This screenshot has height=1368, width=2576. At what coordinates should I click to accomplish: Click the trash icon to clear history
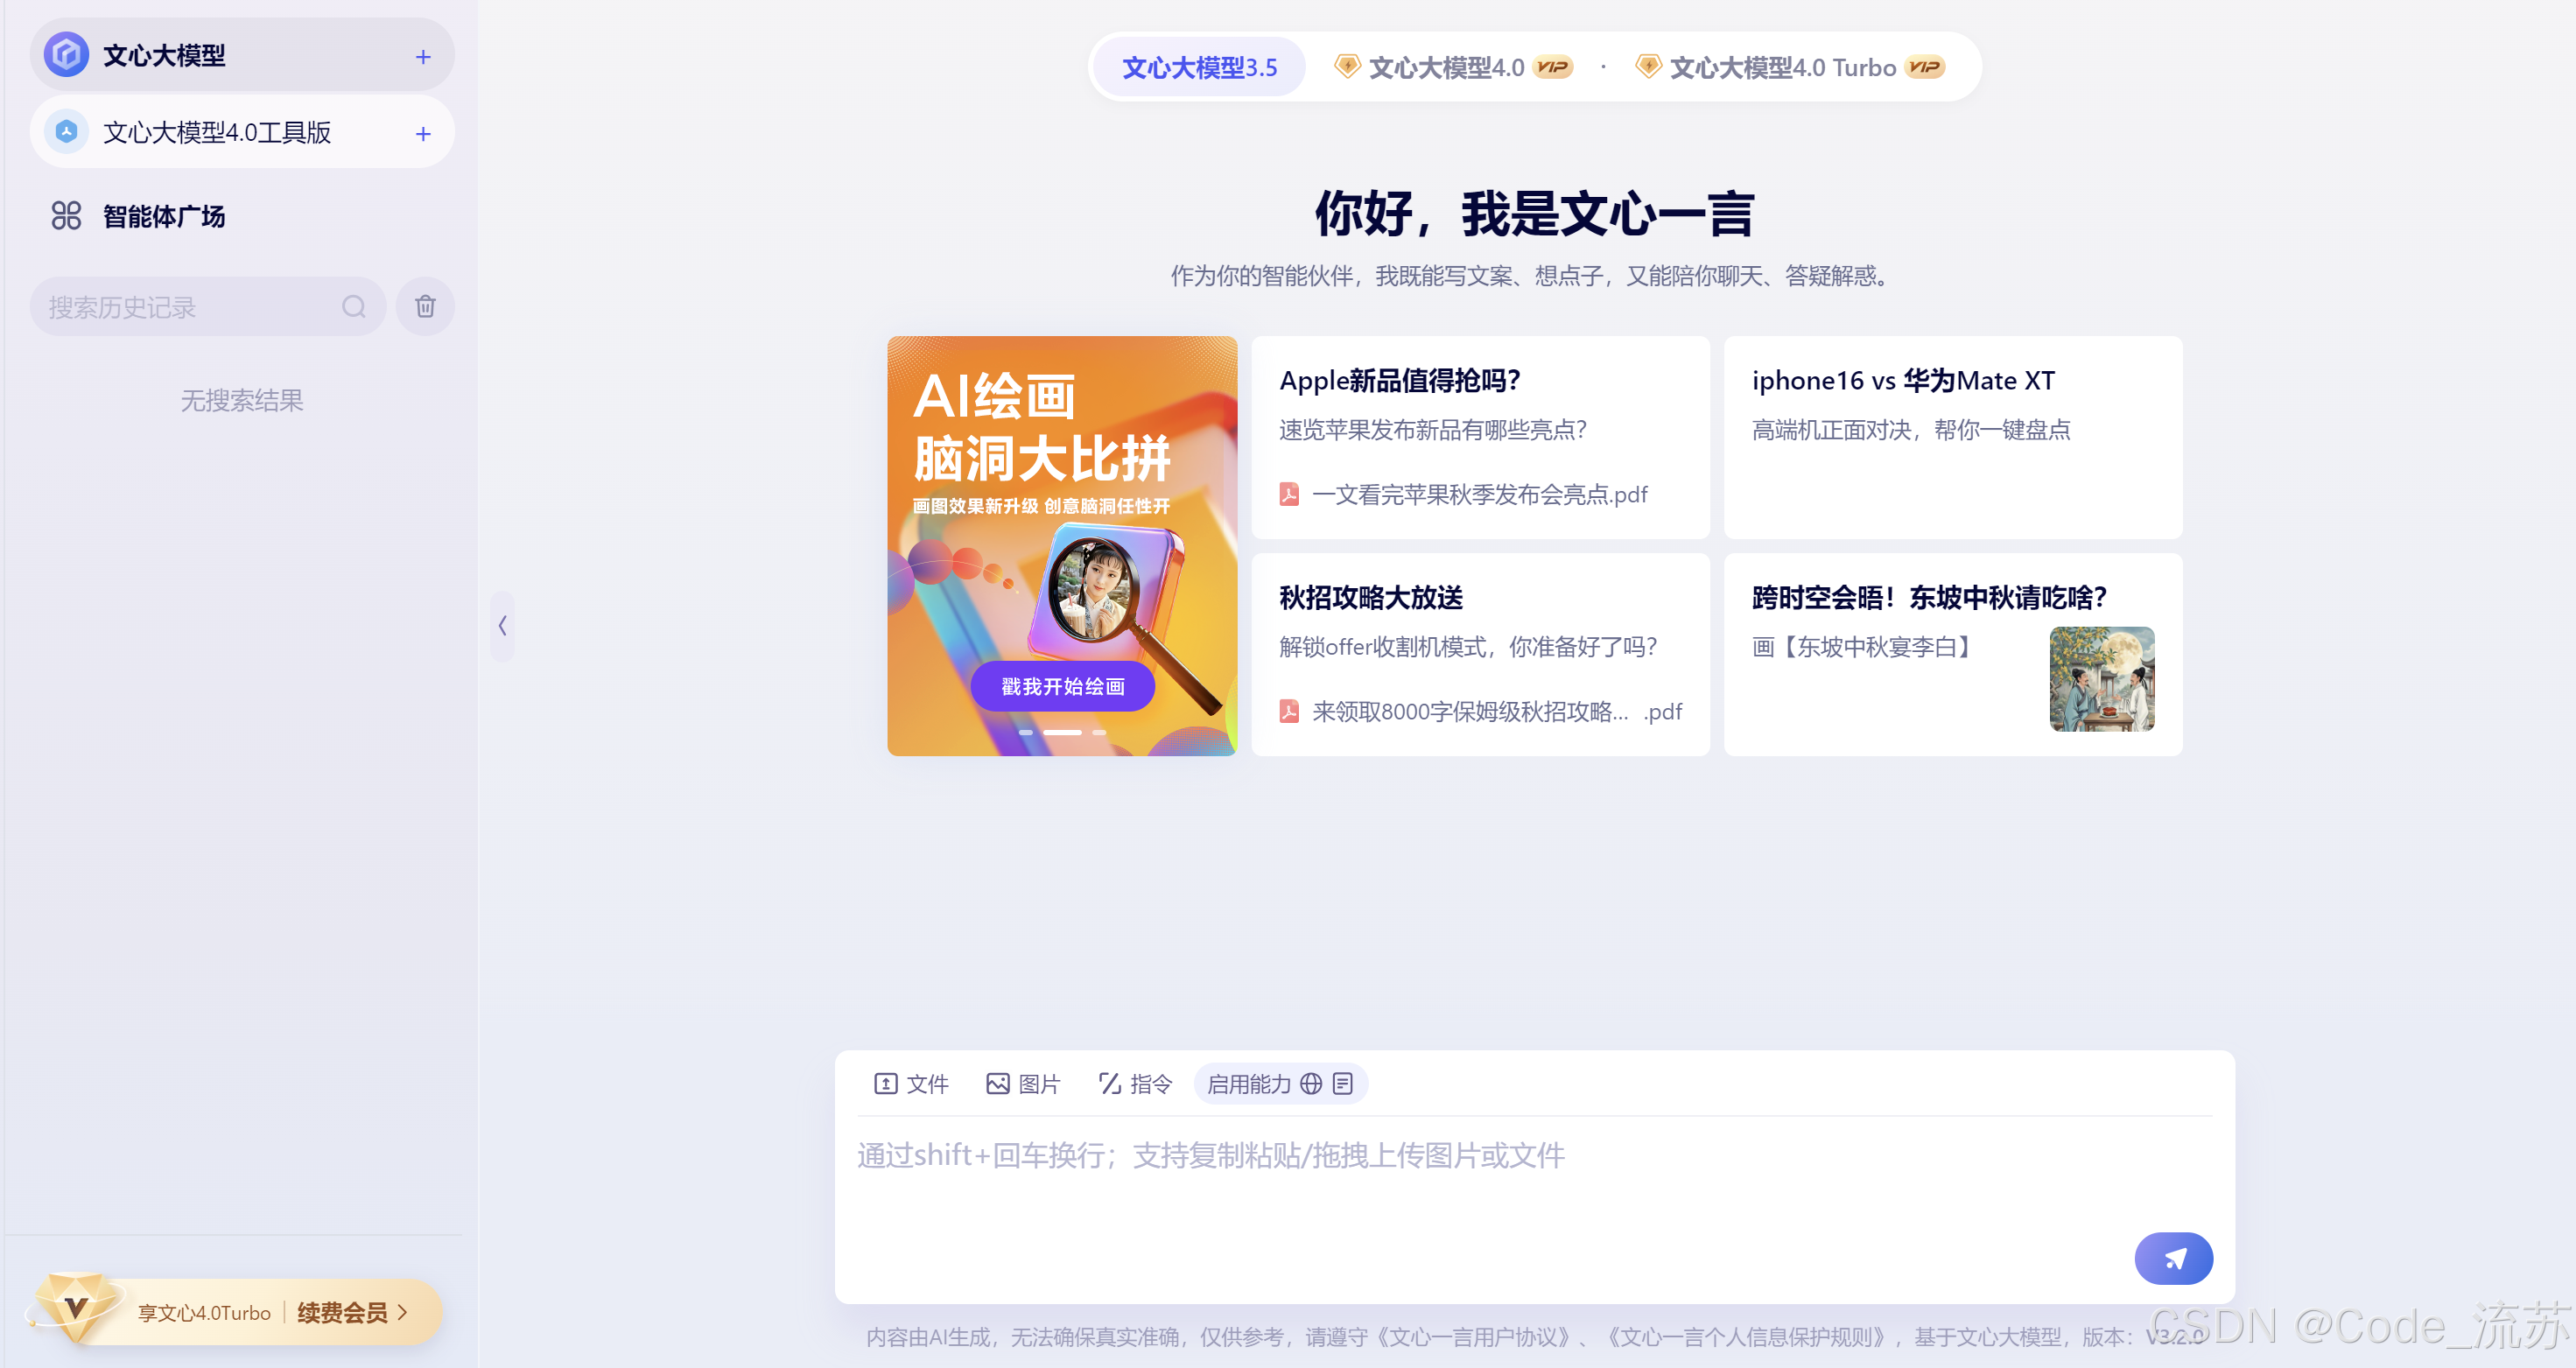[425, 306]
